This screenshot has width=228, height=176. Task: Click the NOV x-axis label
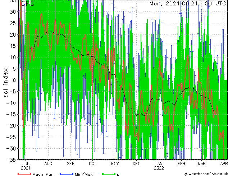point(115,164)
